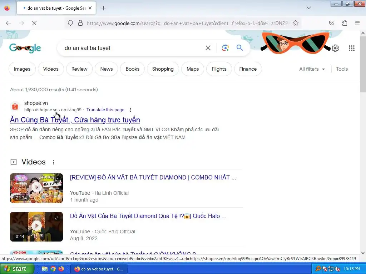Click the Google doodle logo
Screen dimensions: 366x274
click(x=25, y=48)
